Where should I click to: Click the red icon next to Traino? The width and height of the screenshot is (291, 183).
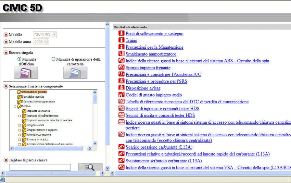click(x=122, y=40)
